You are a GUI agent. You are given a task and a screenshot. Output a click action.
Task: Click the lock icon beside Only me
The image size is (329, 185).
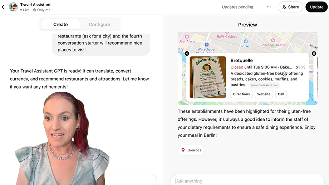click(x=34, y=10)
